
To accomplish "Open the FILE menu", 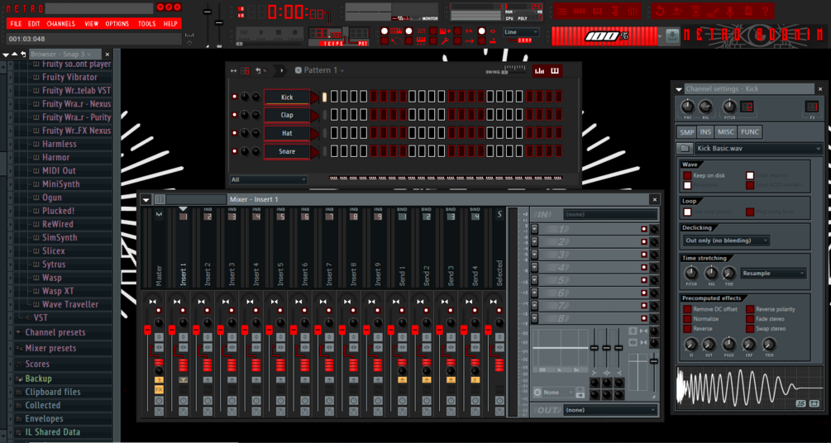I will 16,24.
